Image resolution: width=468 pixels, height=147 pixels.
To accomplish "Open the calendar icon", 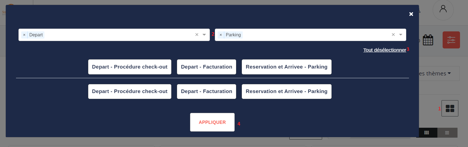I will point(428,40).
